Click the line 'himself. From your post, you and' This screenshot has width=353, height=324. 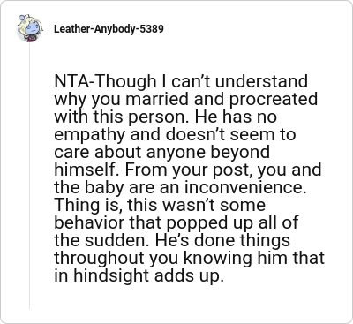(188, 170)
